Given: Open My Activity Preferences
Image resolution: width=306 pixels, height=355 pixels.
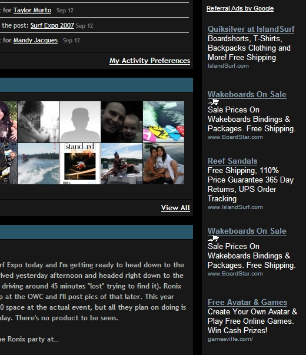Looking at the screenshot, I should coord(150,61).
